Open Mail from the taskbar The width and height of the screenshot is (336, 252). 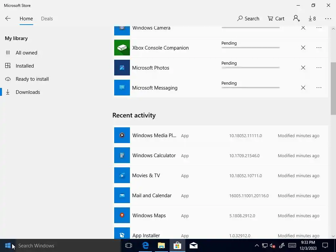[x=194, y=245]
